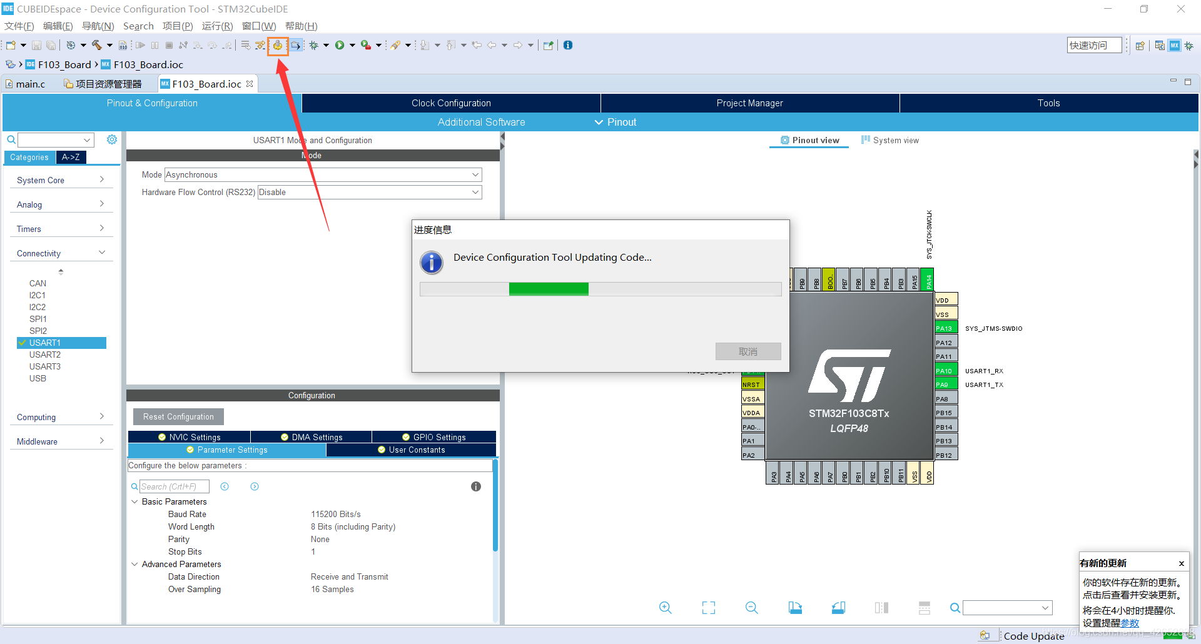This screenshot has width=1201, height=644.
Task: Click the binary 010 toolbar icon
Action: (123, 45)
